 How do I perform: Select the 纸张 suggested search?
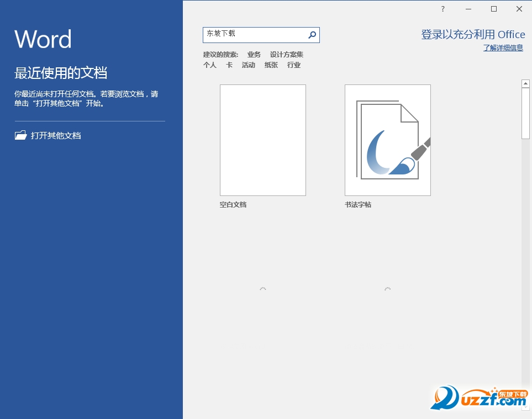pos(271,65)
